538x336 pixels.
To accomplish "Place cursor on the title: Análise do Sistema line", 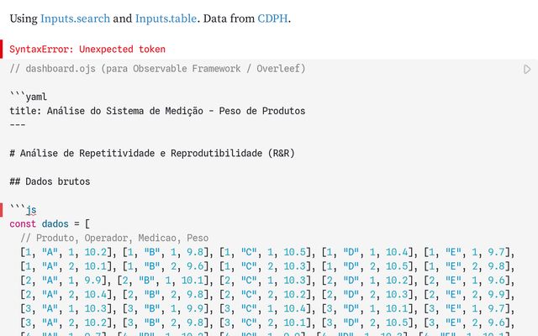I will click(x=157, y=111).
